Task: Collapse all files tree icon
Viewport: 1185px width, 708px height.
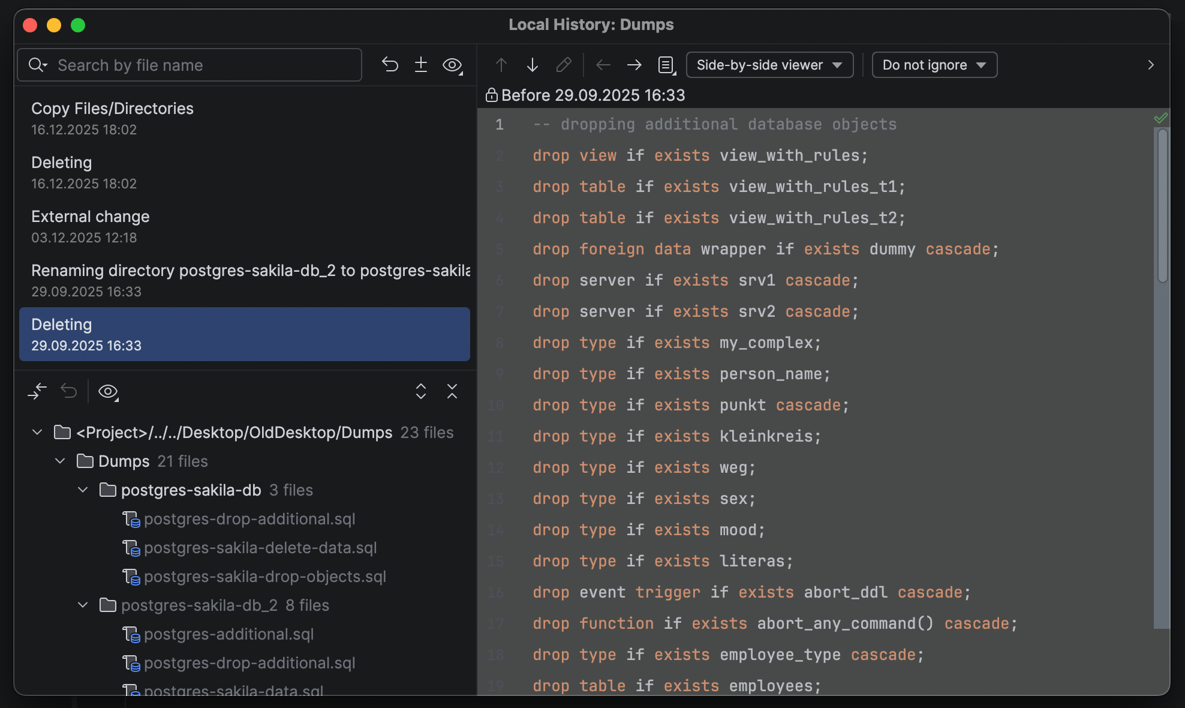Action: pyautogui.click(x=452, y=392)
